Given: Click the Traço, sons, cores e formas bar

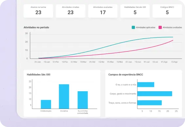Looking at the screenshot, I should (x=150, y=103).
